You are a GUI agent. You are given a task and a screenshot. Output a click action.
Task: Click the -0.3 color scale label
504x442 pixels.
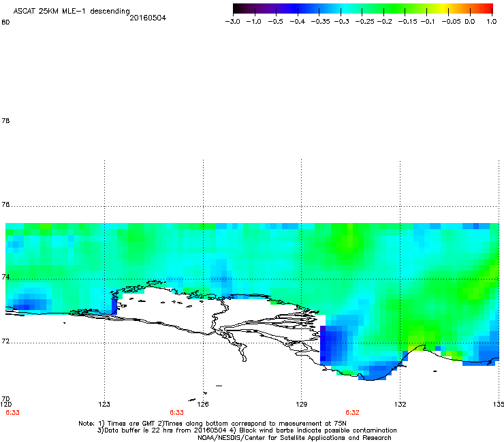tap(342, 22)
